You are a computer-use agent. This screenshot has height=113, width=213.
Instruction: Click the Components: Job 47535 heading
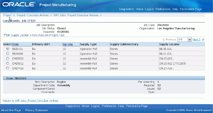pos(19,21)
